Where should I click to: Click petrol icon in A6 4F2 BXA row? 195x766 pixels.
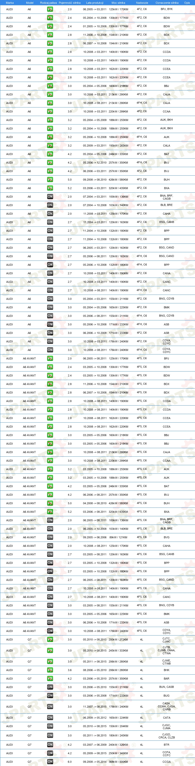coord(50,188)
